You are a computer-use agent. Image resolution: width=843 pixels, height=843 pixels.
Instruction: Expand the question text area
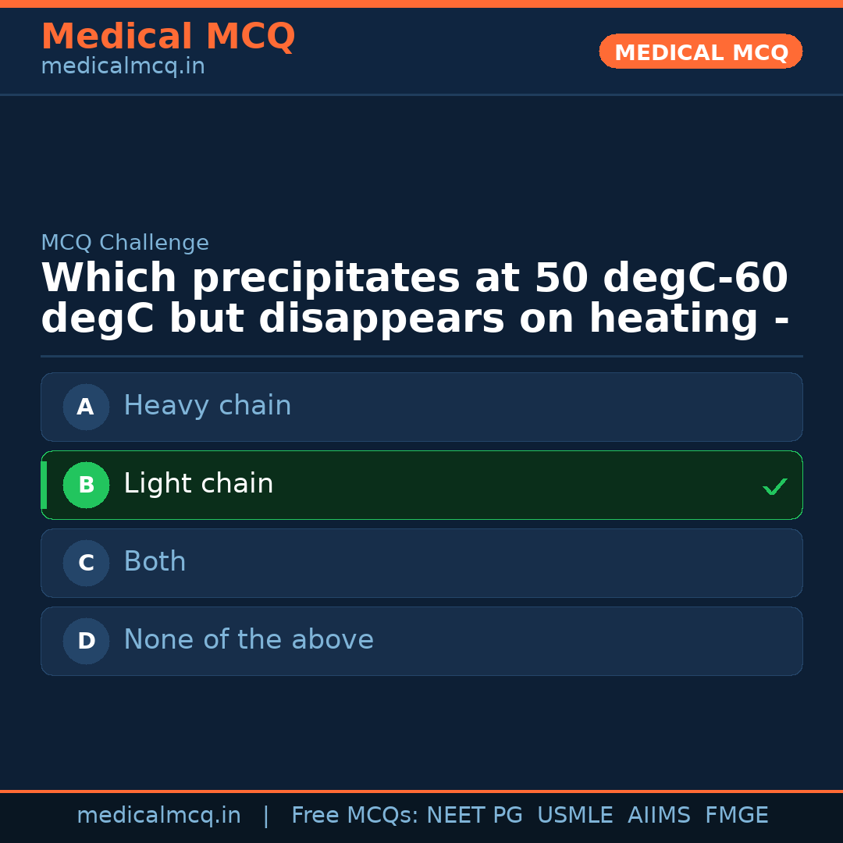[x=414, y=297]
